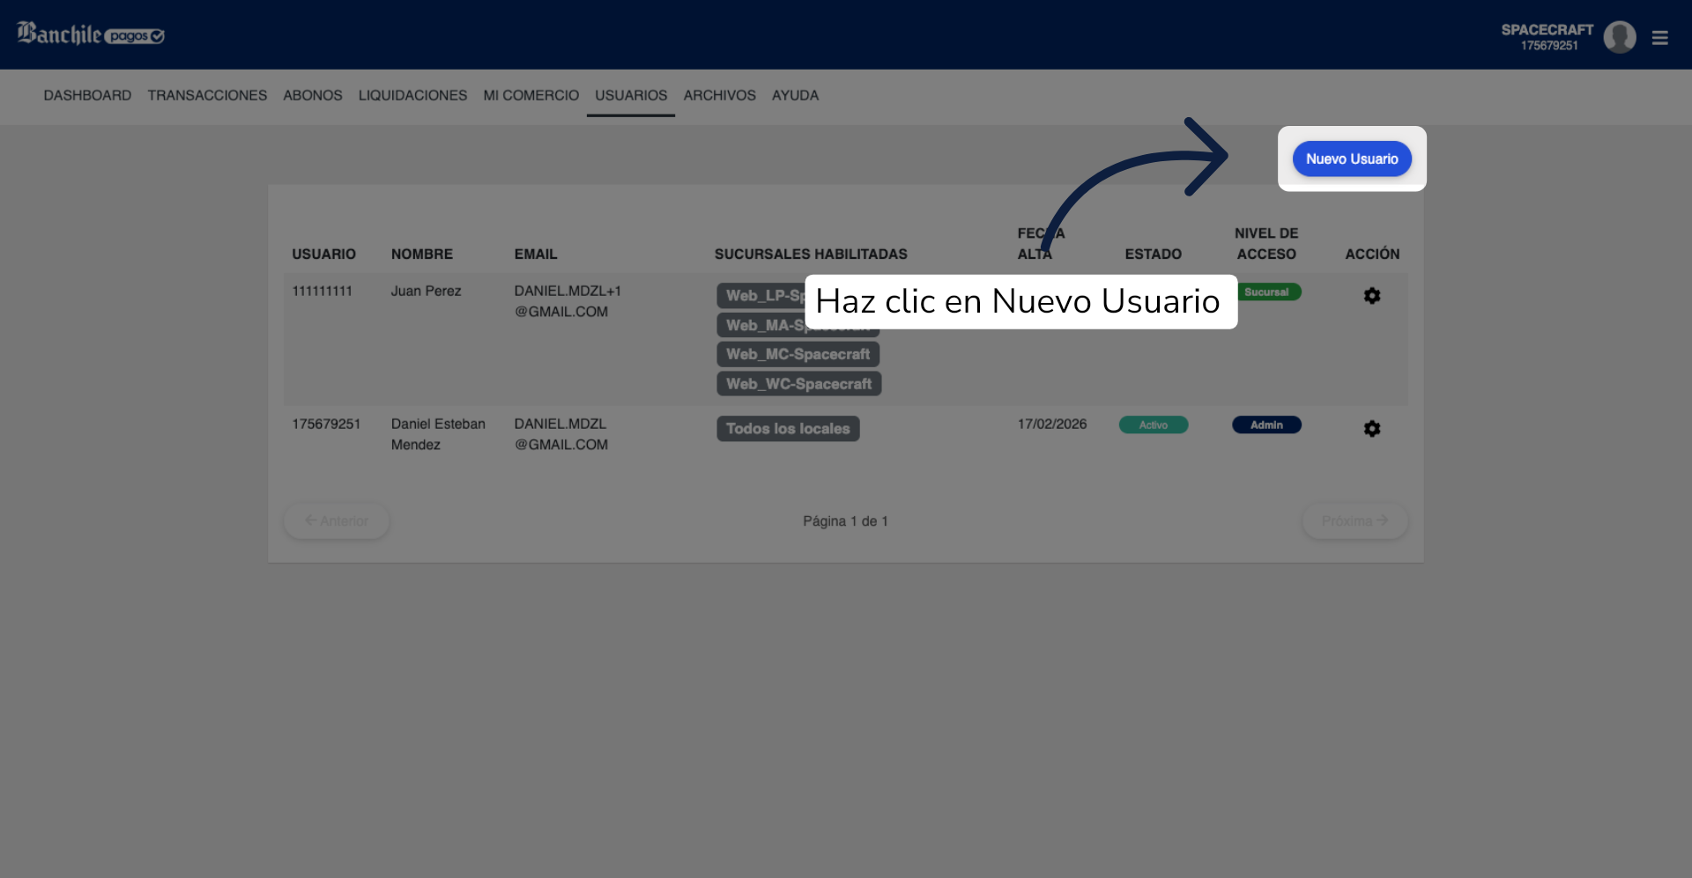Click the EMAIL column header
The image size is (1692, 878).
(x=536, y=255)
